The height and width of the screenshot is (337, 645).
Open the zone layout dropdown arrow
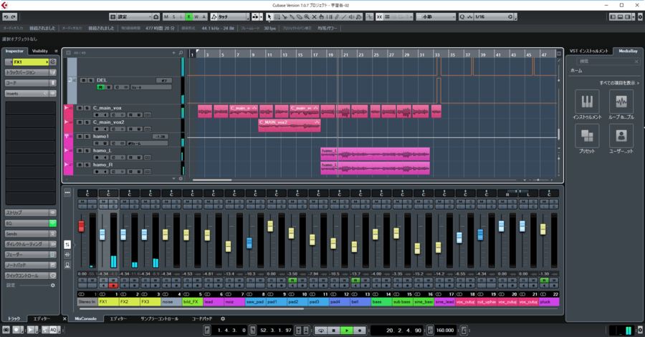634,17
